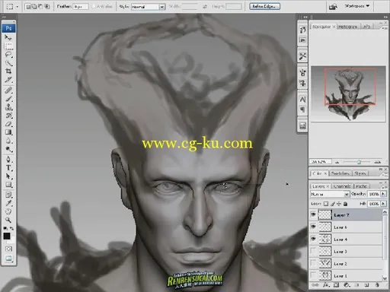Click the Refine Edge button
Viewport: 390px width, 292px height.
click(x=264, y=6)
